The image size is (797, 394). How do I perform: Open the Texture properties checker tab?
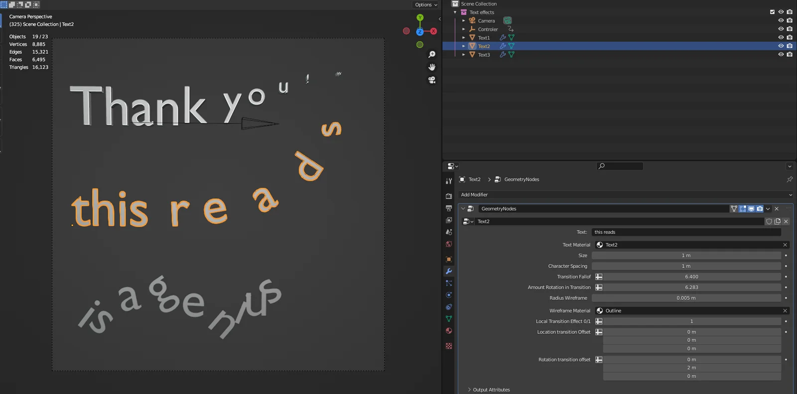point(449,346)
